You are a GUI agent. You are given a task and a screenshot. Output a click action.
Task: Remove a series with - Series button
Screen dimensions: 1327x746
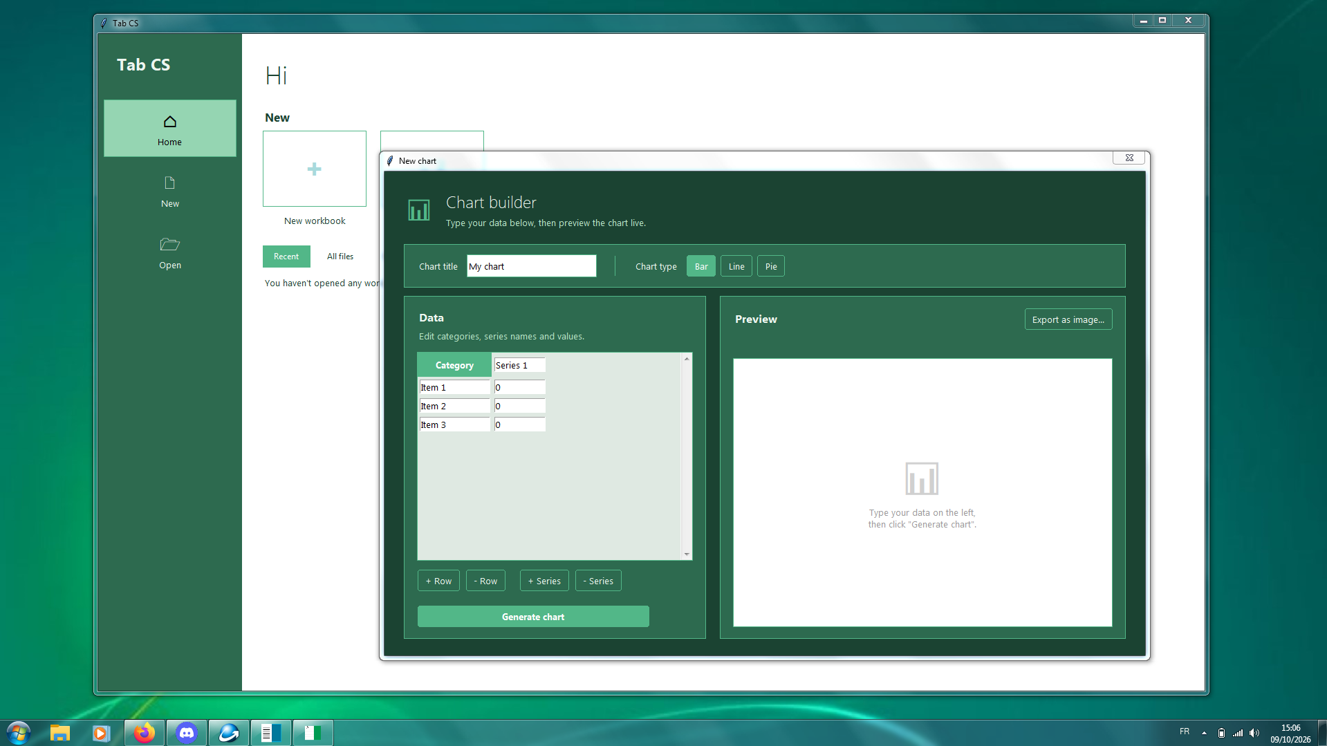tap(598, 581)
